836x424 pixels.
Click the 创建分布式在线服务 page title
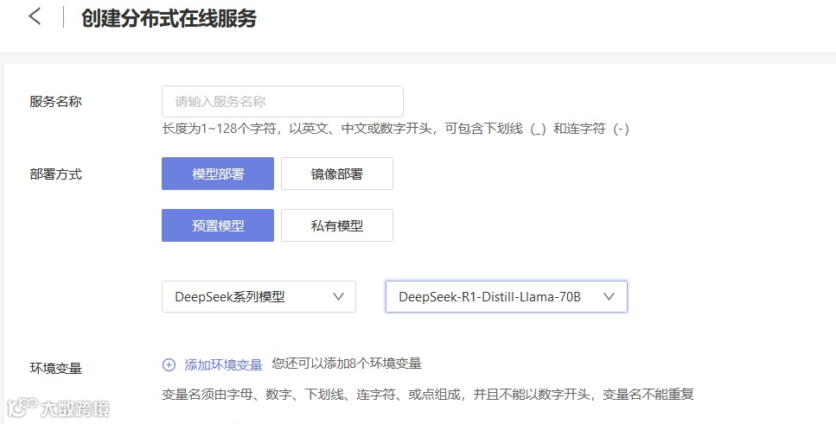point(169,18)
